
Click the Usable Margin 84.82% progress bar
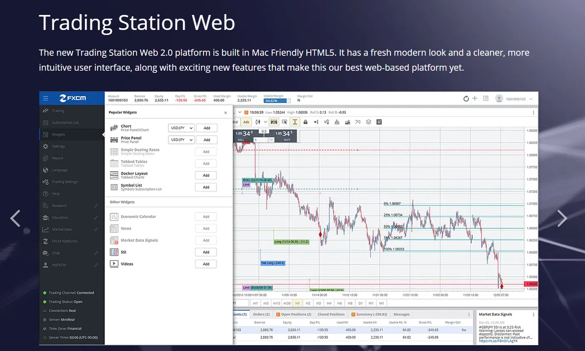pos(278,101)
